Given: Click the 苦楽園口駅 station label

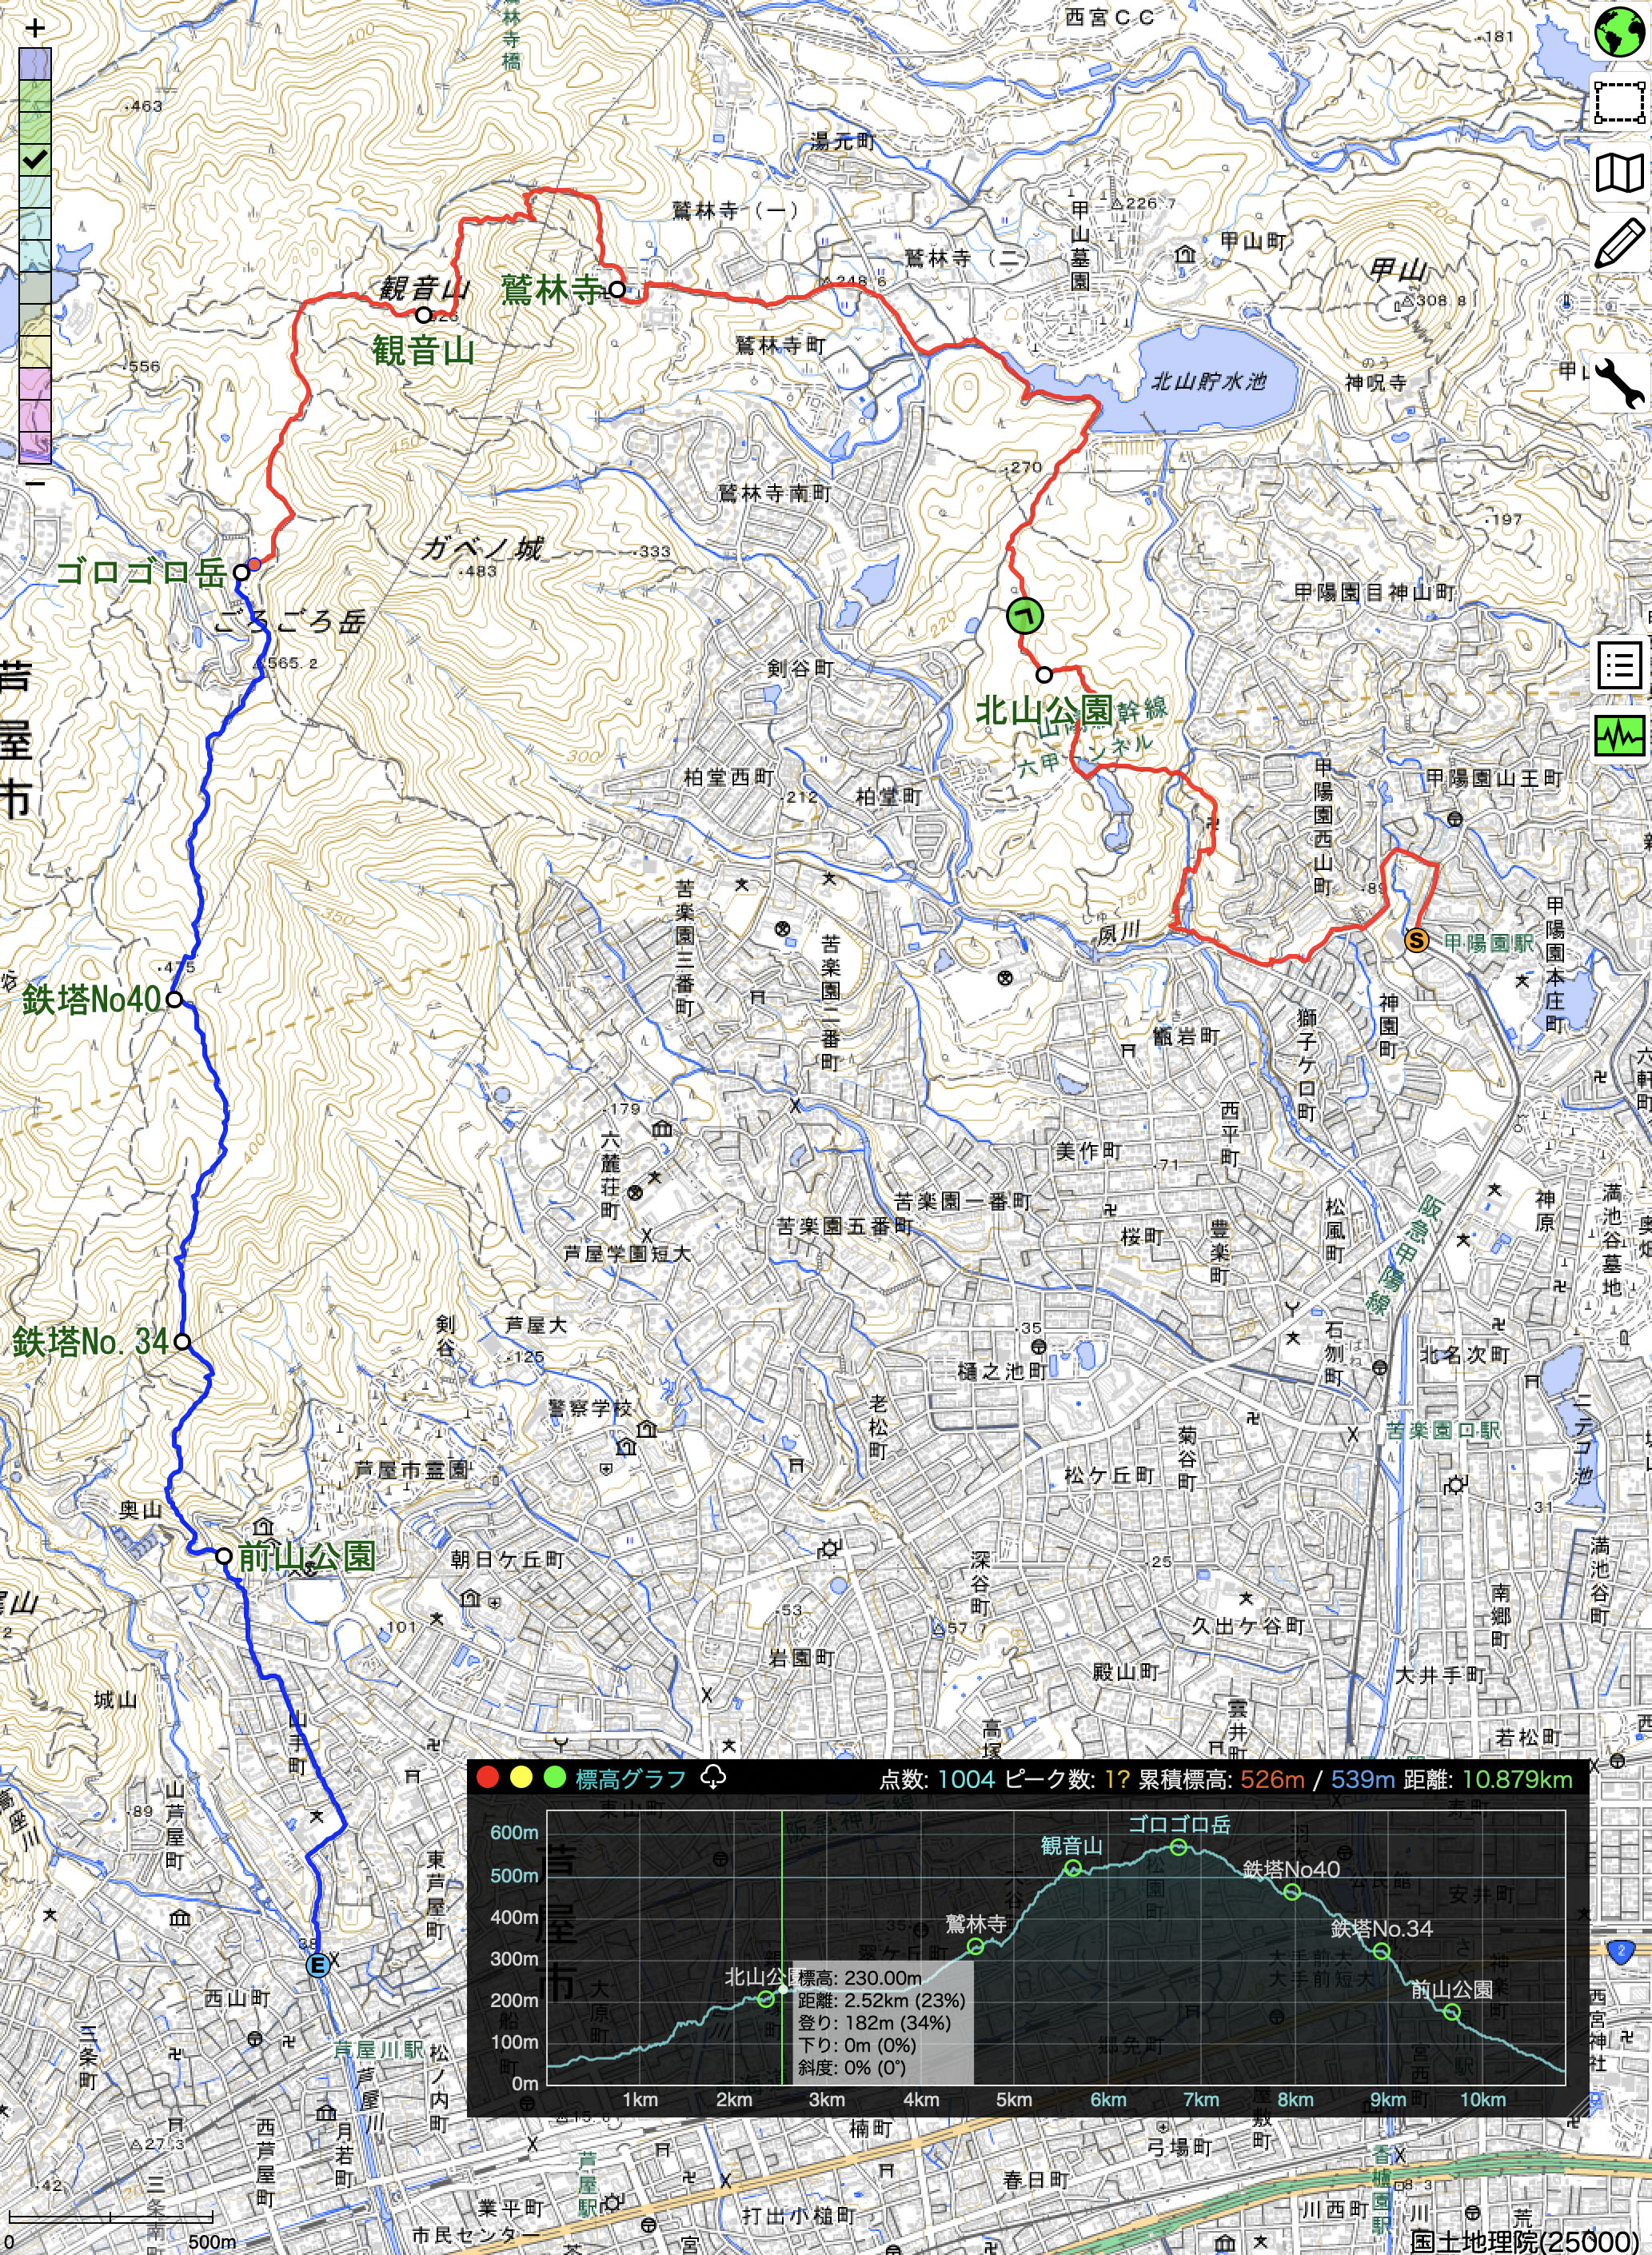Looking at the screenshot, I should 1443,1430.
